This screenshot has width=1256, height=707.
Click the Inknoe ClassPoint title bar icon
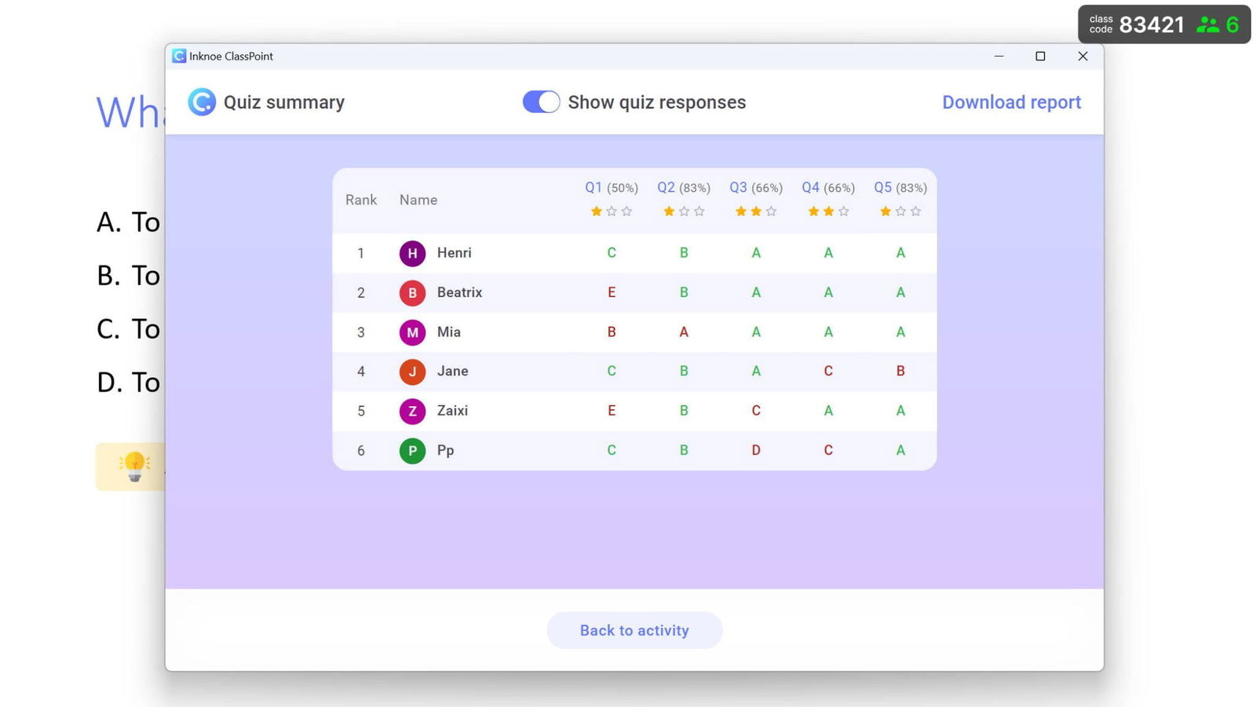tap(179, 56)
